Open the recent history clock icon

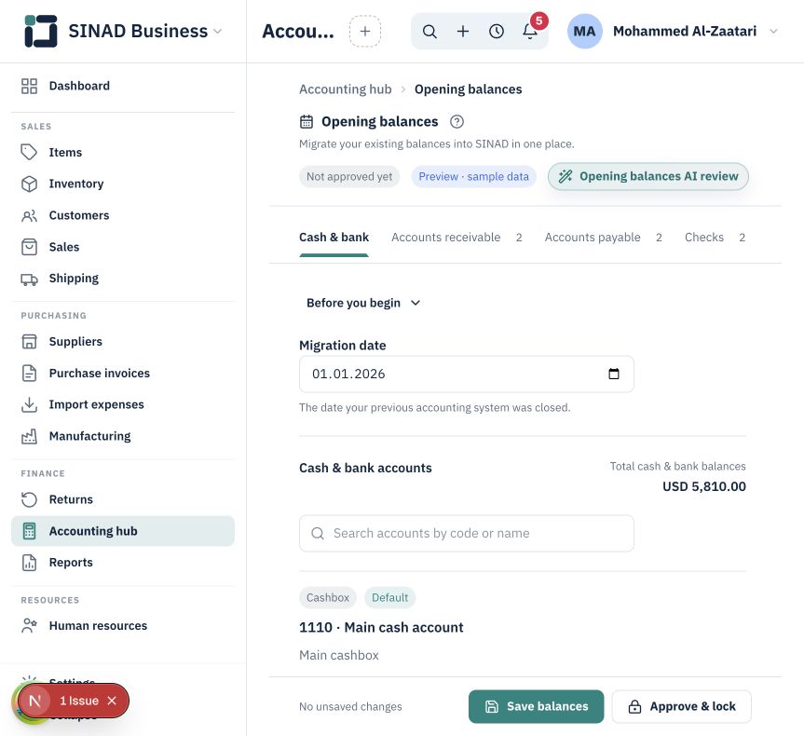[x=497, y=32]
